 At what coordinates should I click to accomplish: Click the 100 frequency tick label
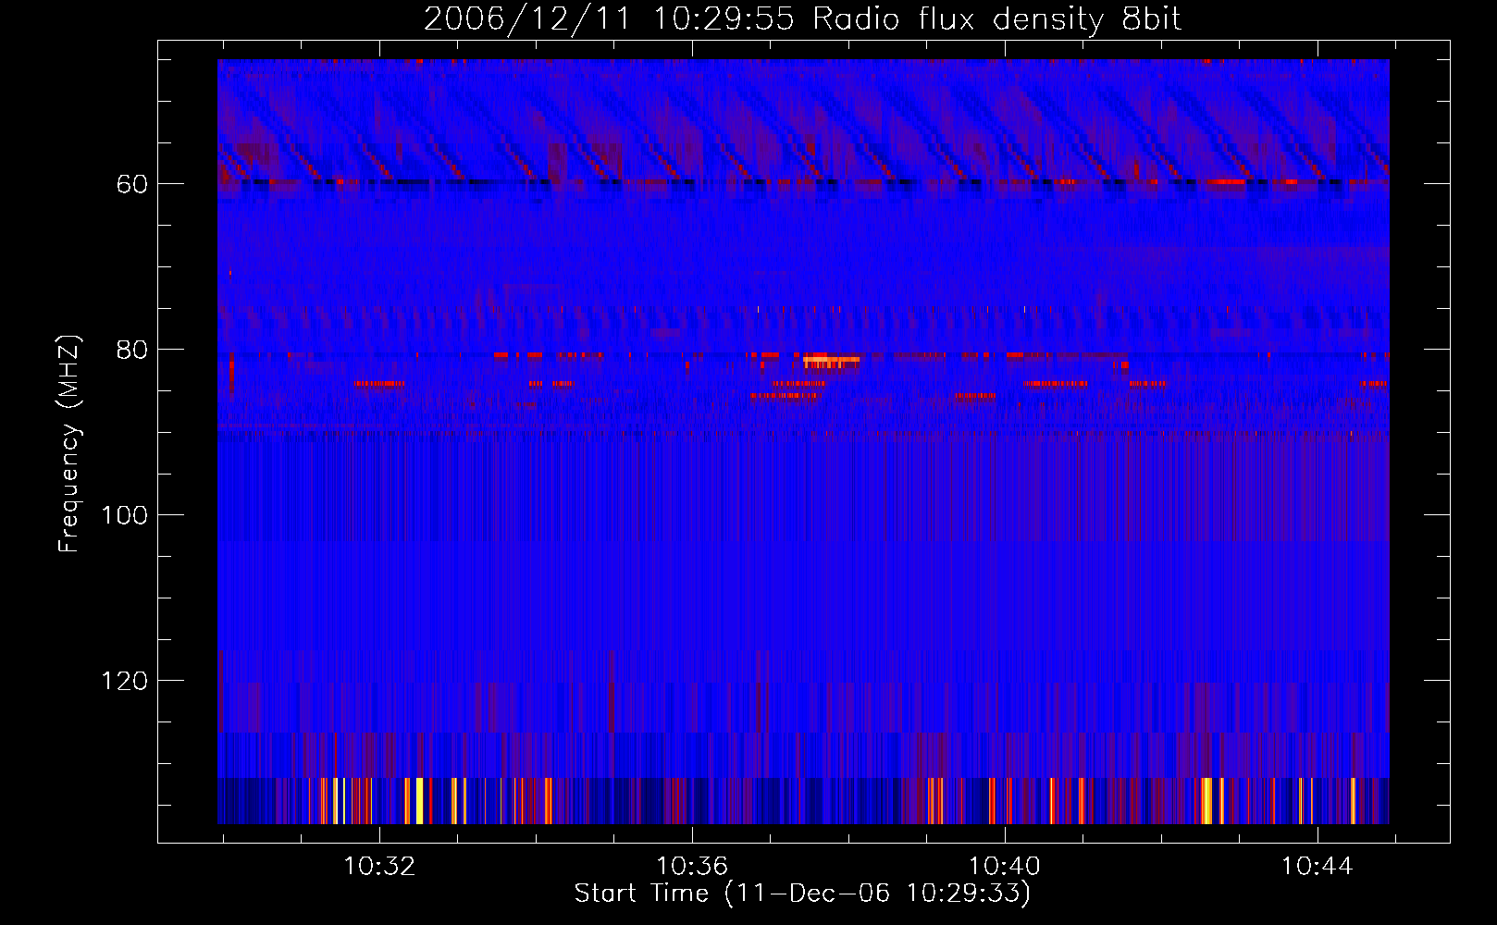(124, 515)
